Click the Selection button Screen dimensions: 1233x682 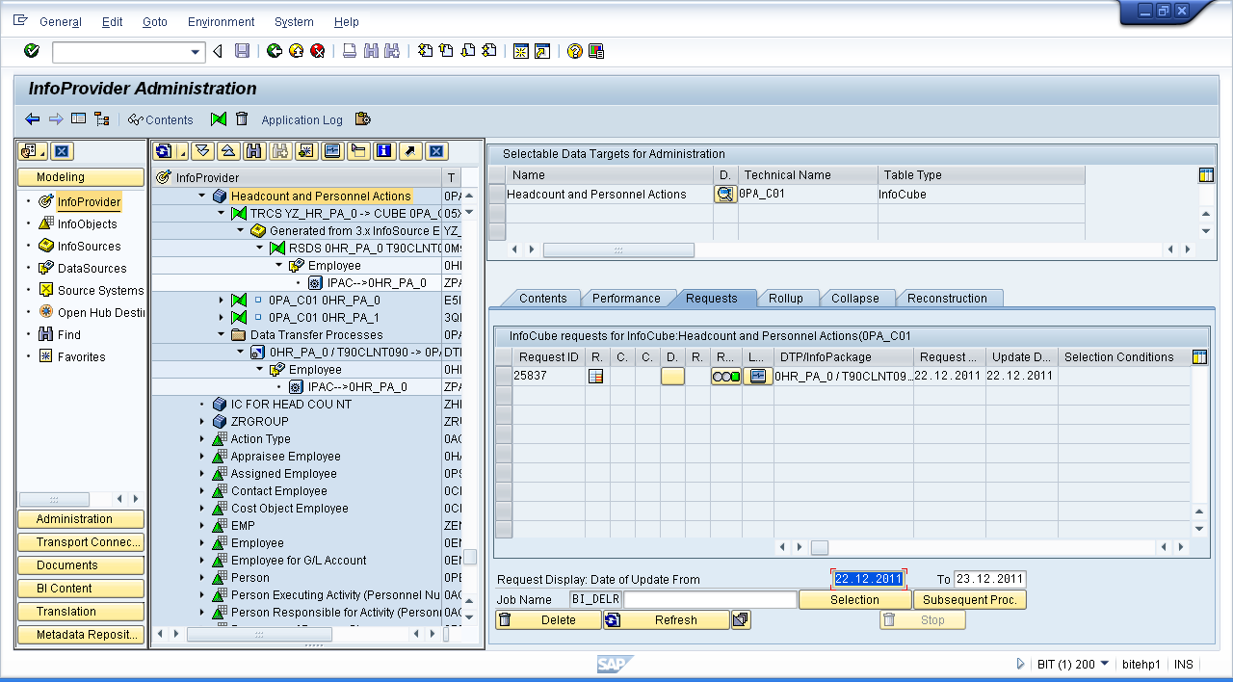[x=855, y=599]
